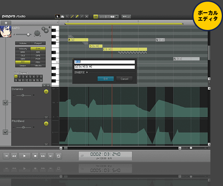Toggle the PitchBend lane checkbox
The image size is (223, 186).
pos(5,132)
